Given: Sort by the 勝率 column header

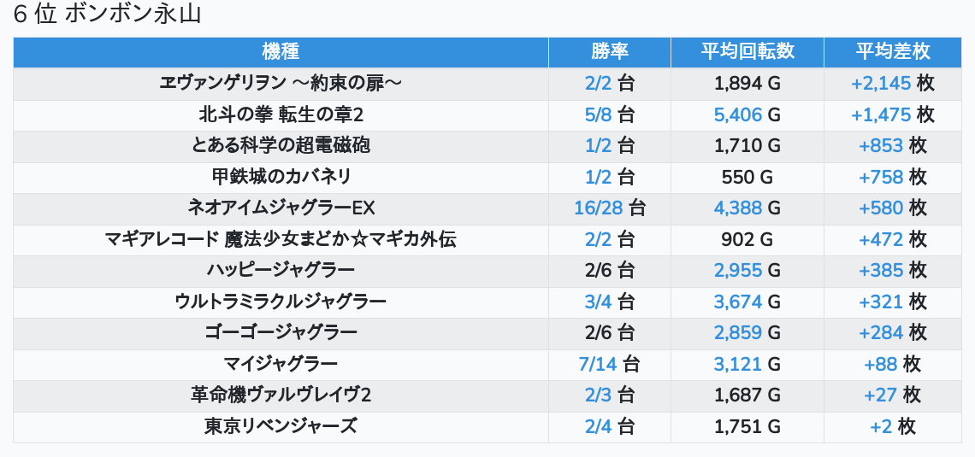Looking at the screenshot, I should (609, 51).
